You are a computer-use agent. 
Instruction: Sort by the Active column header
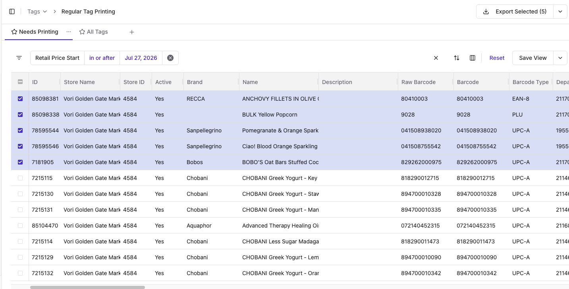click(168, 82)
